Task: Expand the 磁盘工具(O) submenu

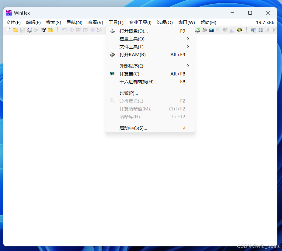Action: tap(150, 39)
